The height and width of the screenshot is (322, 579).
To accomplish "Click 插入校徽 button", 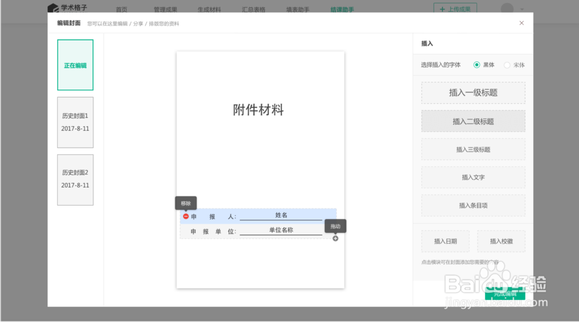I will coord(501,241).
